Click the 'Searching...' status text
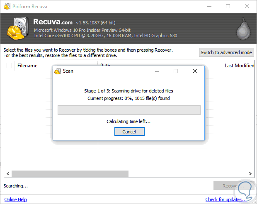 16,186
